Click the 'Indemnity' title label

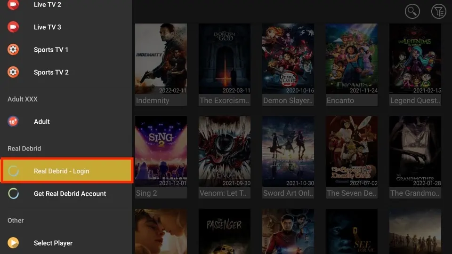153,101
